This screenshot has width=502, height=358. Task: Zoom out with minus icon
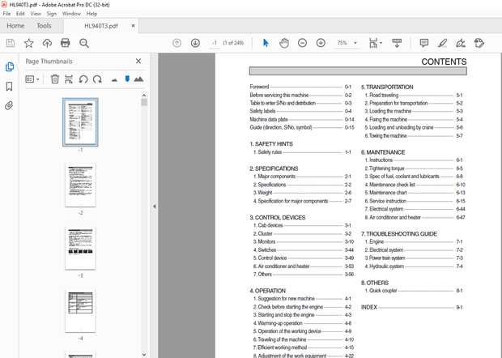[x=302, y=43]
